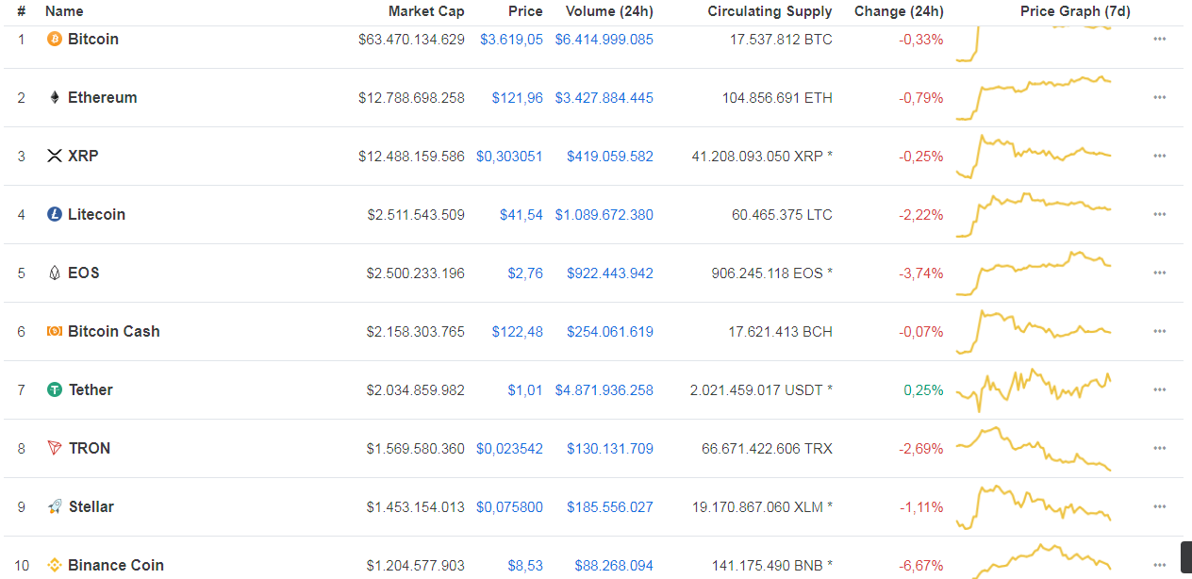1192x579 pixels.
Task: Click XRP 24h volume $419.059.582 link
Action: coord(609,156)
